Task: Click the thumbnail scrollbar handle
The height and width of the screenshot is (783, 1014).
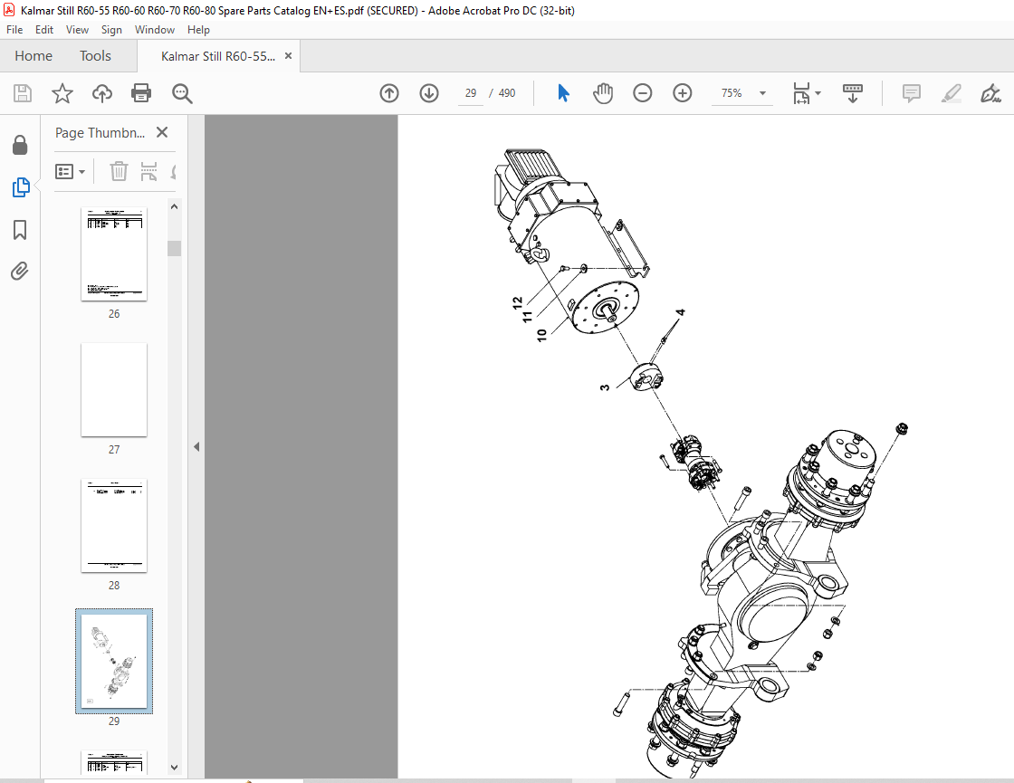Action: pyautogui.click(x=174, y=248)
